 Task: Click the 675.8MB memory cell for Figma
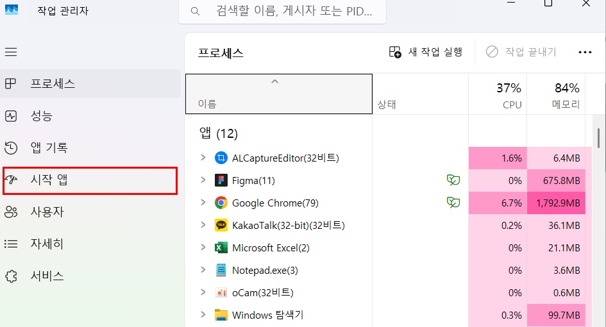(556, 180)
